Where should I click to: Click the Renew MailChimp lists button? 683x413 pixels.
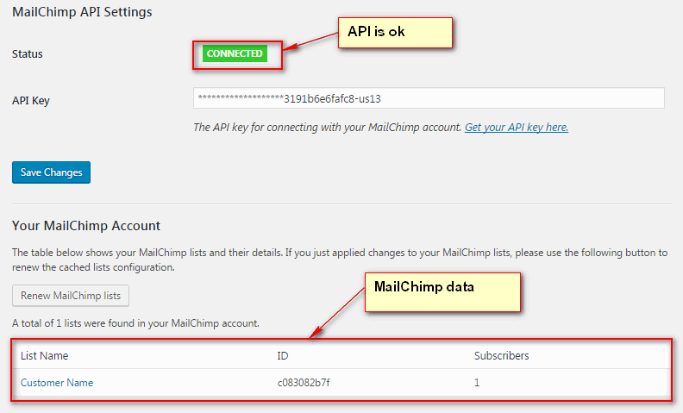click(x=71, y=296)
